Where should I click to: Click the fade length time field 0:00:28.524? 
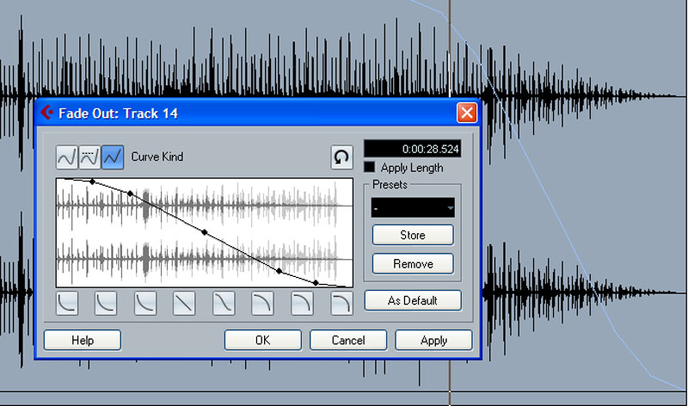[x=413, y=149]
